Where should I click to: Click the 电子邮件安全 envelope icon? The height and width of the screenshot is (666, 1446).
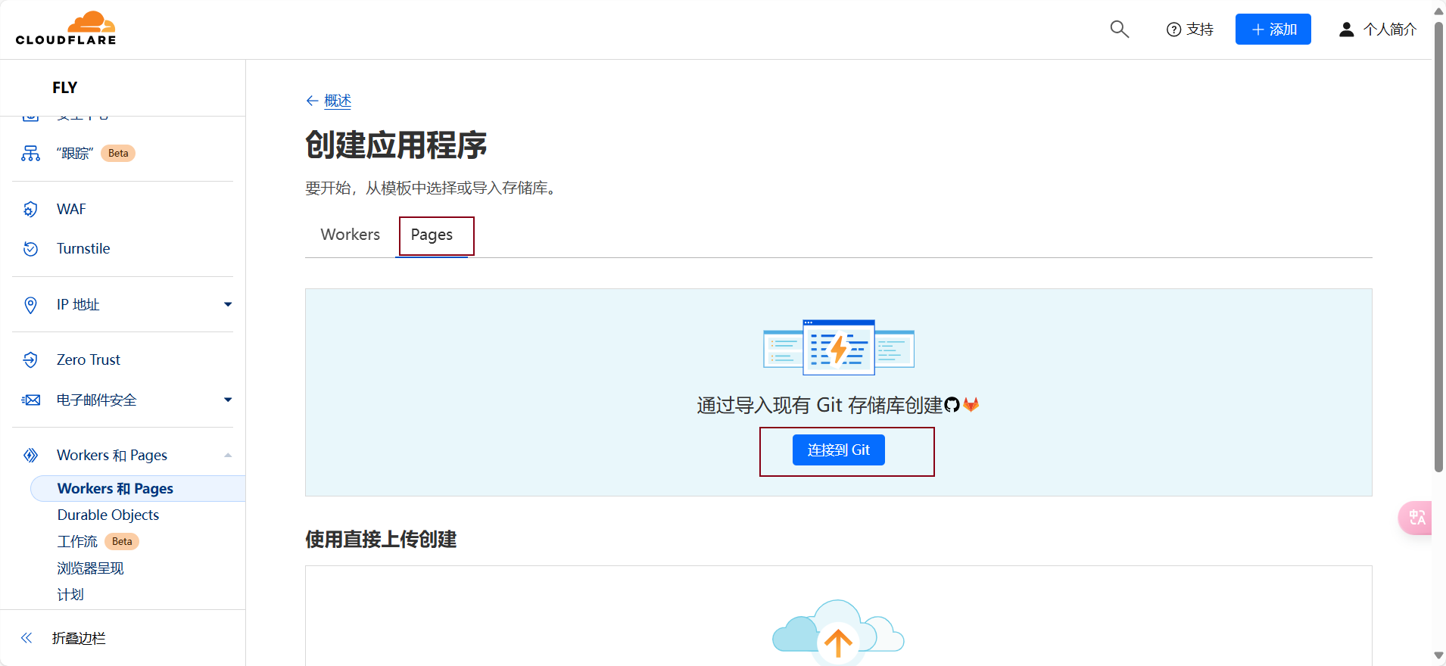pos(30,400)
